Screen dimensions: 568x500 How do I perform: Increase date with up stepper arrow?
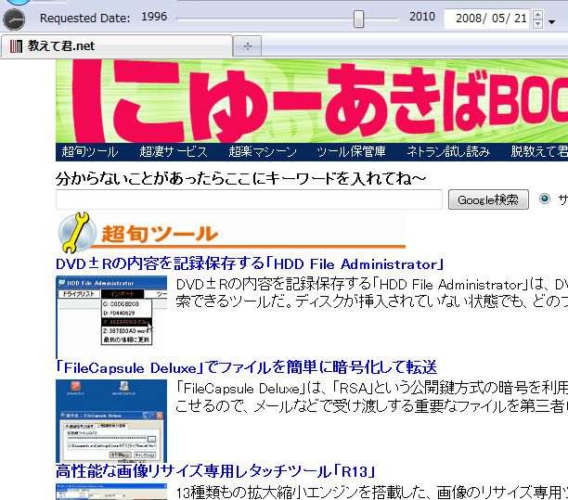(538, 15)
